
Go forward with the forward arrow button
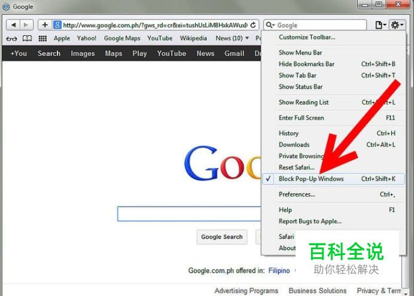pyautogui.click(x=26, y=25)
